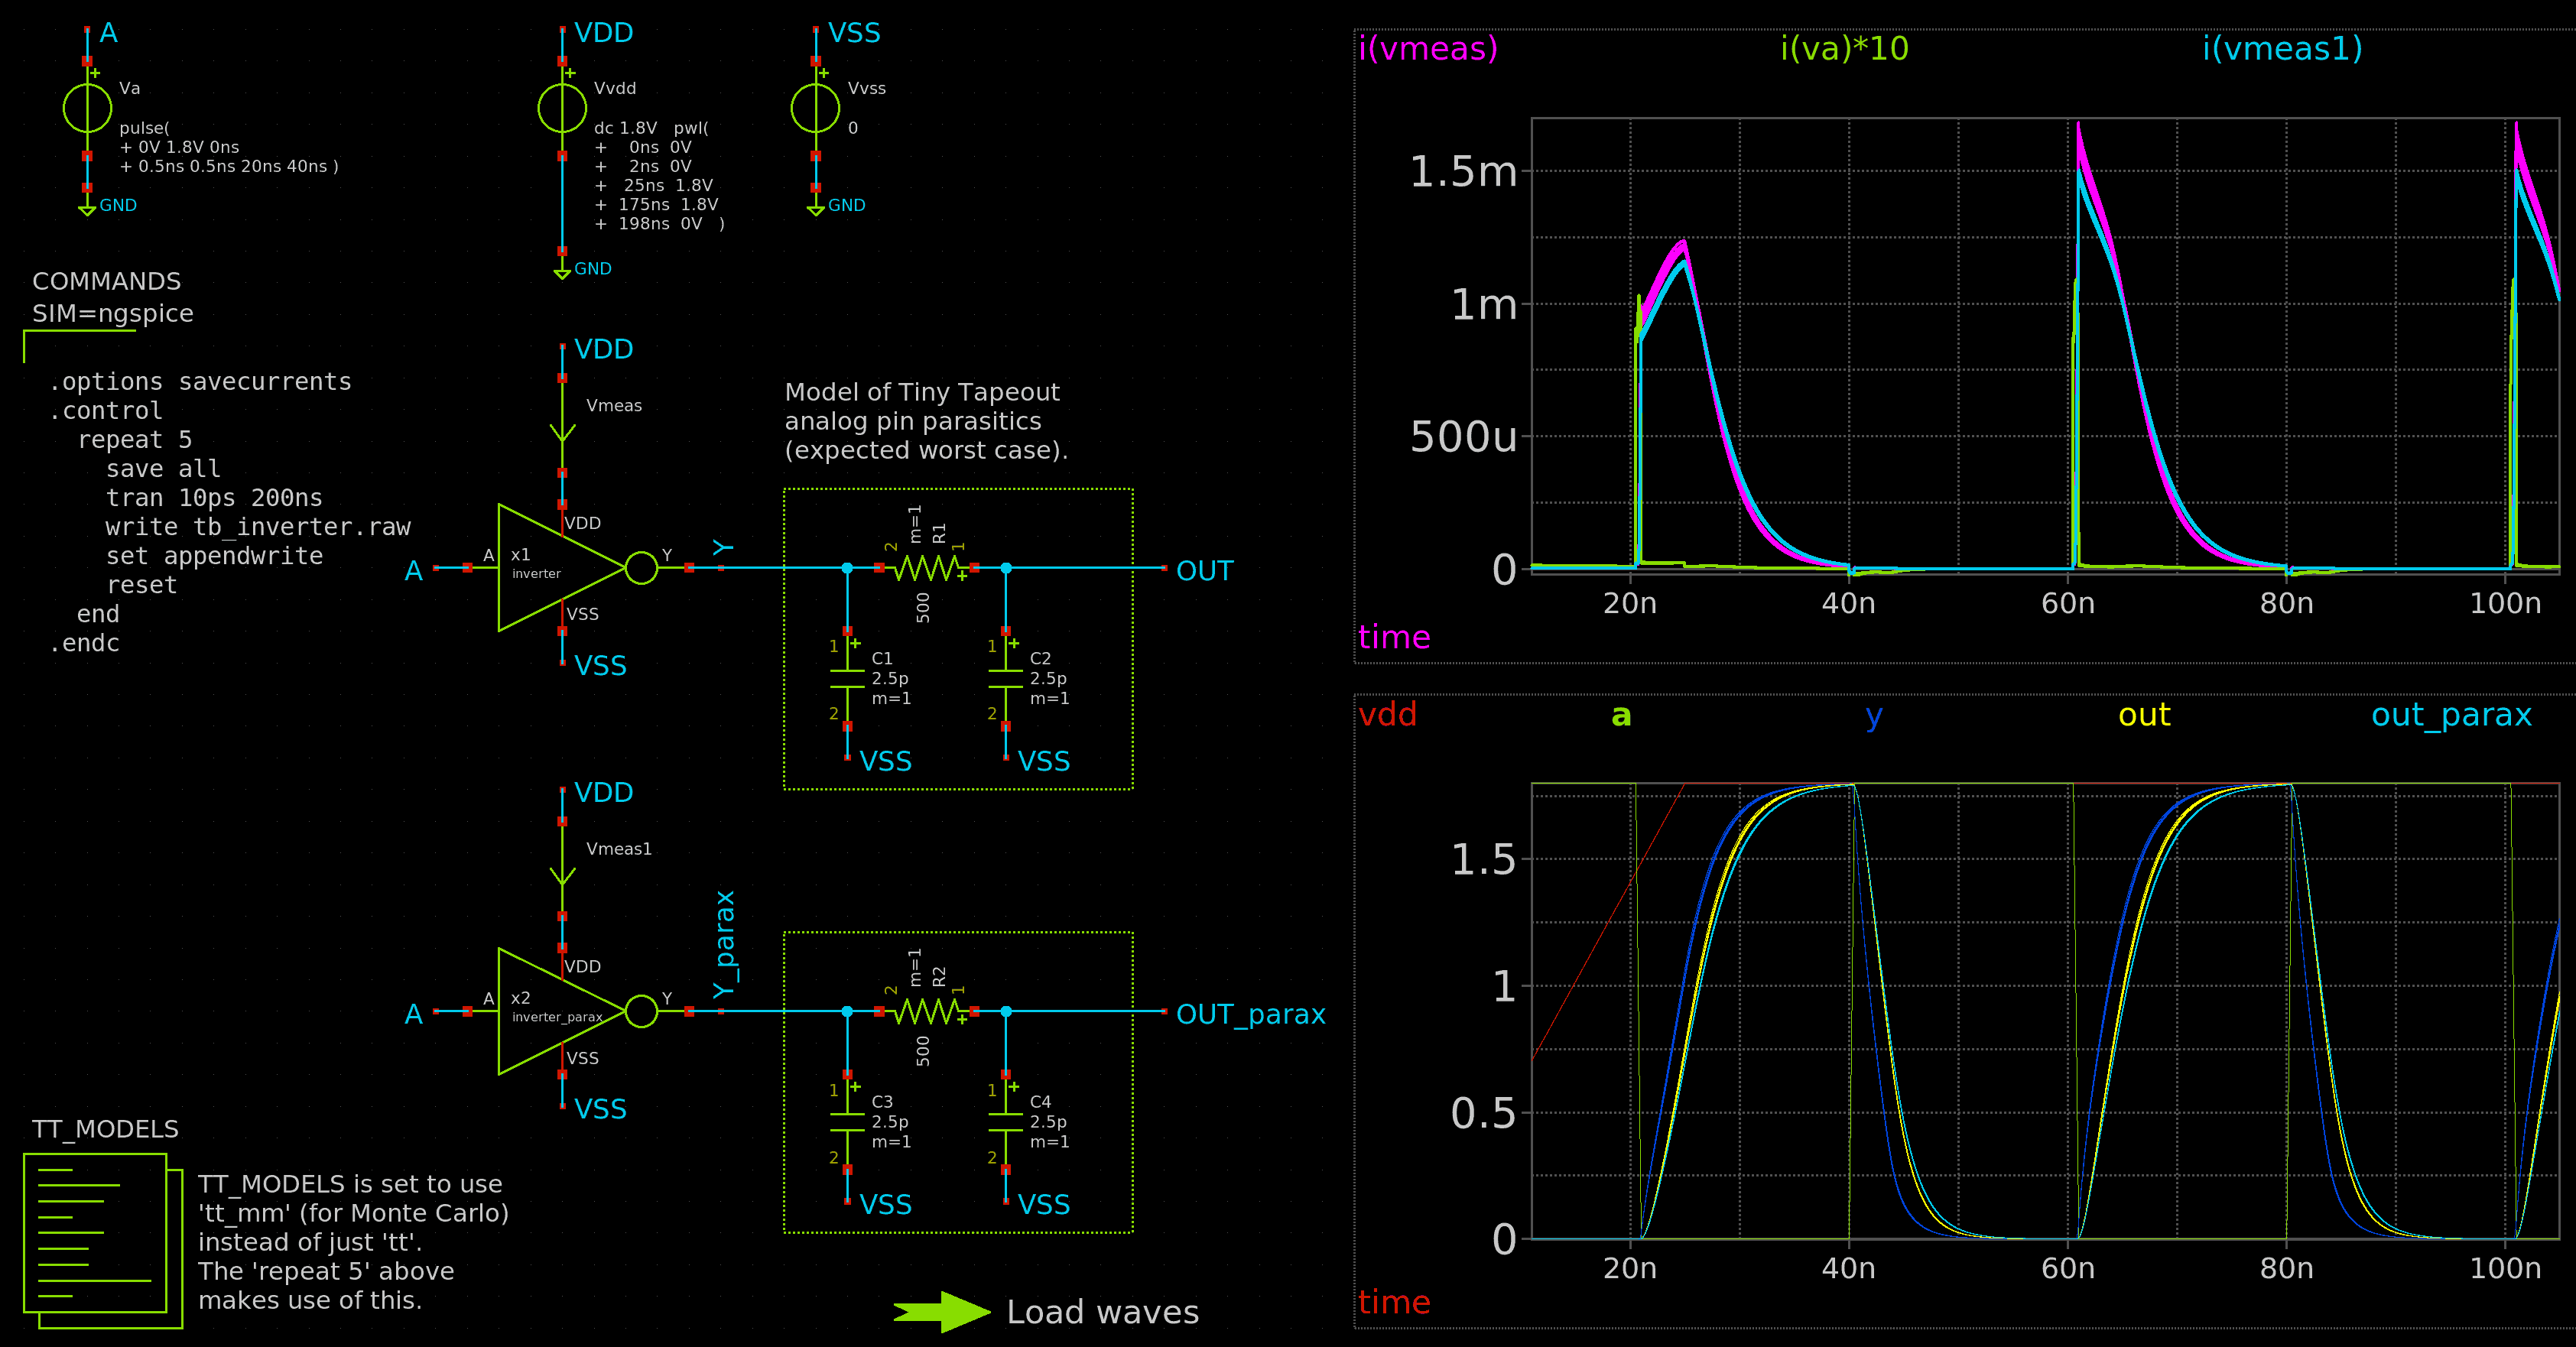Click the COMMANDS title text
2576x1347 pixels.
(106, 281)
